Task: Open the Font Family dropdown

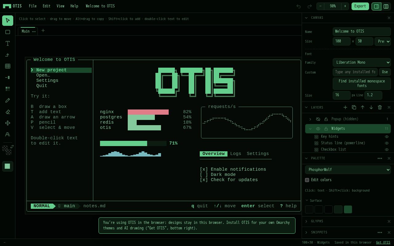Action: tap(362, 62)
